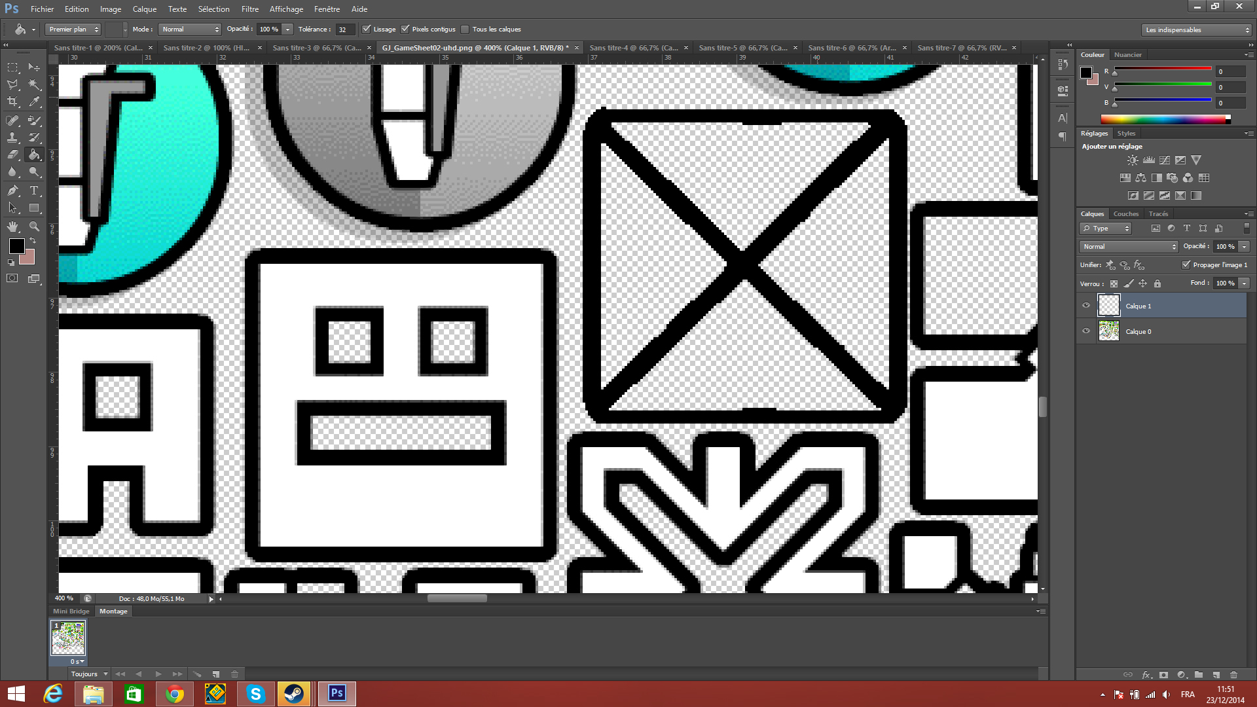Select the Horizontal Type tool
The height and width of the screenshot is (707, 1257).
point(34,190)
